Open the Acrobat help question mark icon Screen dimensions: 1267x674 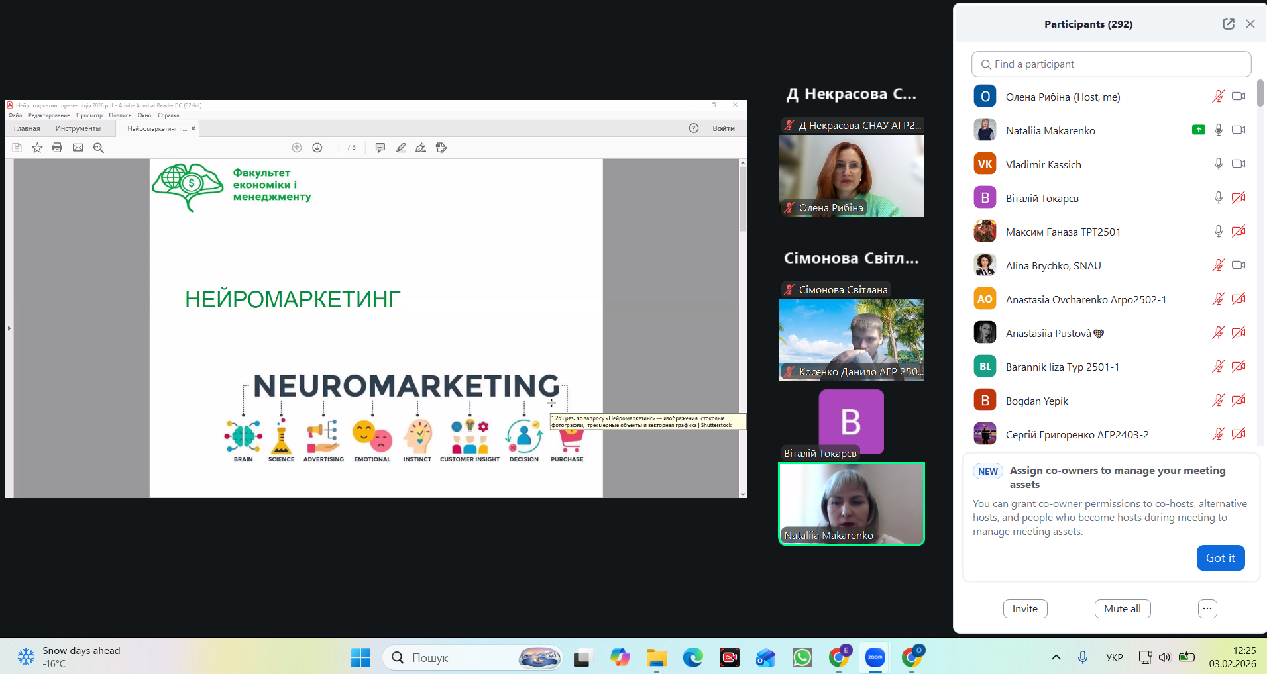click(x=693, y=128)
